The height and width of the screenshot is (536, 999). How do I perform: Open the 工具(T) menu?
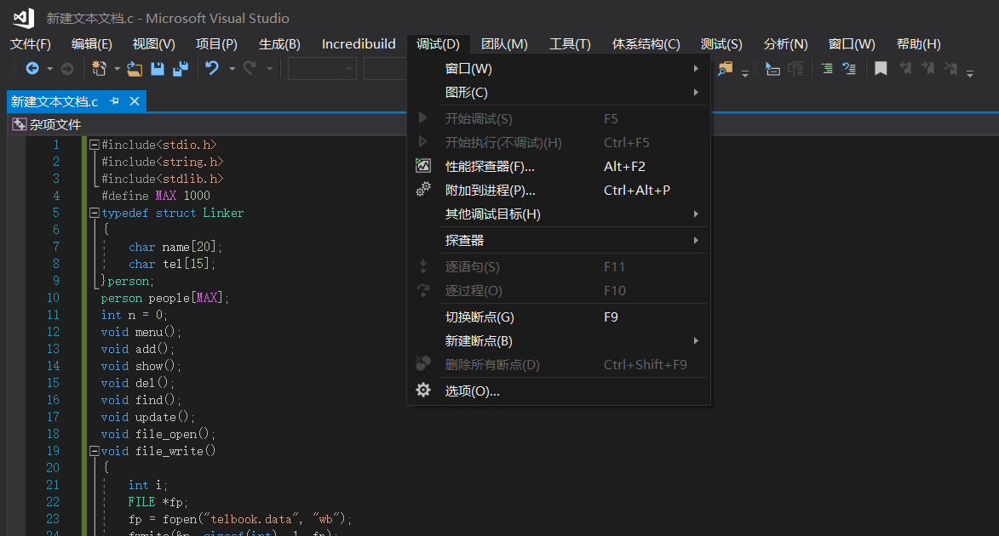pyautogui.click(x=571, y=44)
